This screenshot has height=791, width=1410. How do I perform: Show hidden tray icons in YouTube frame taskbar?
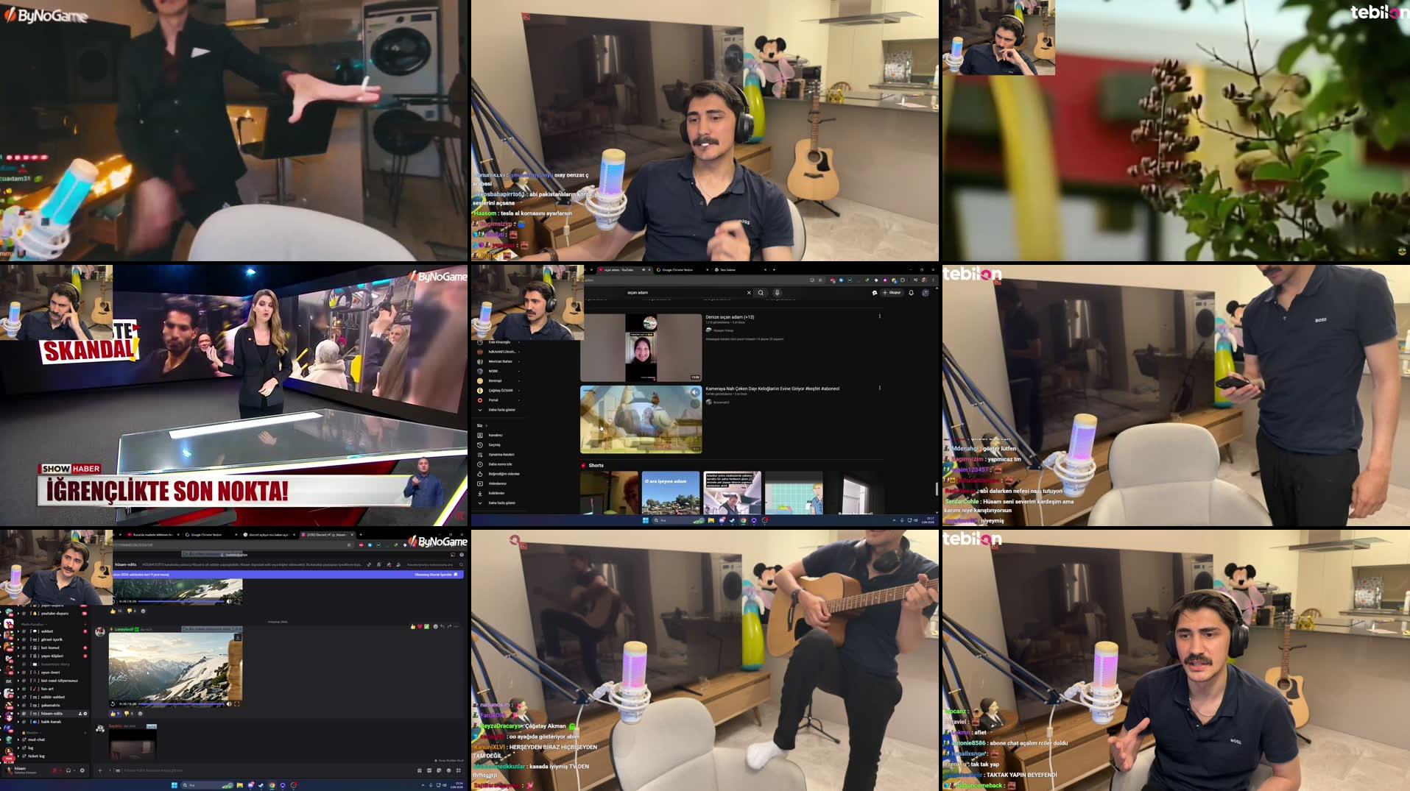pos(894,520)
